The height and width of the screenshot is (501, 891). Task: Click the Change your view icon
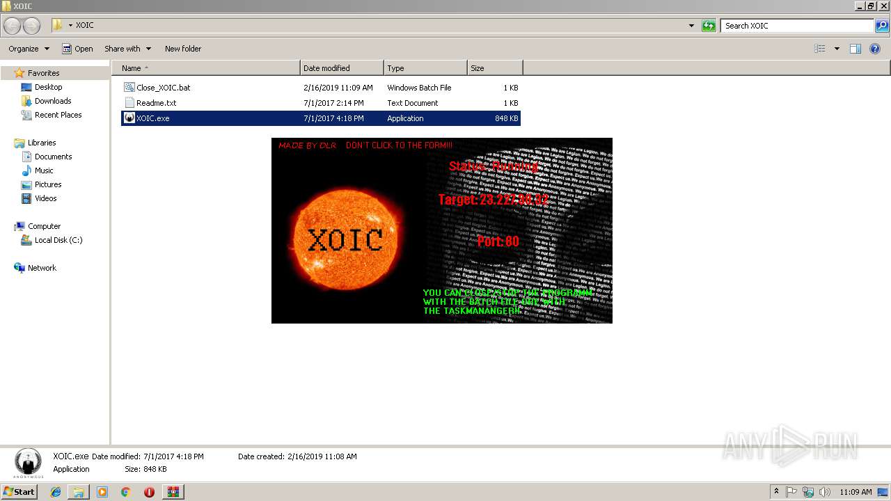(x=820, y=49)
